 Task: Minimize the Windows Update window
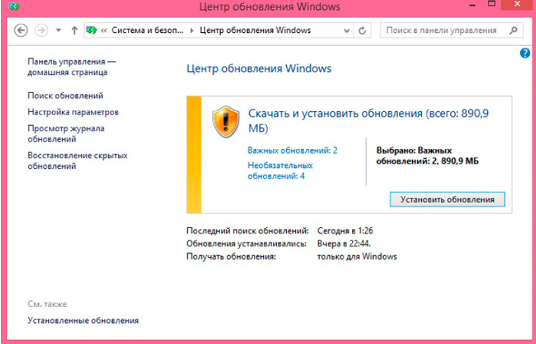pos(473,5)
